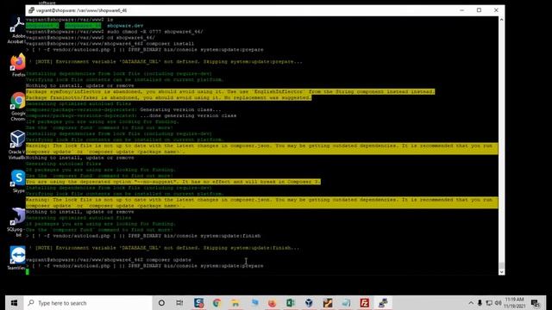Click the 'composer install' command line
This screenshot has width=552, height=310.
(x=110, y=44)
